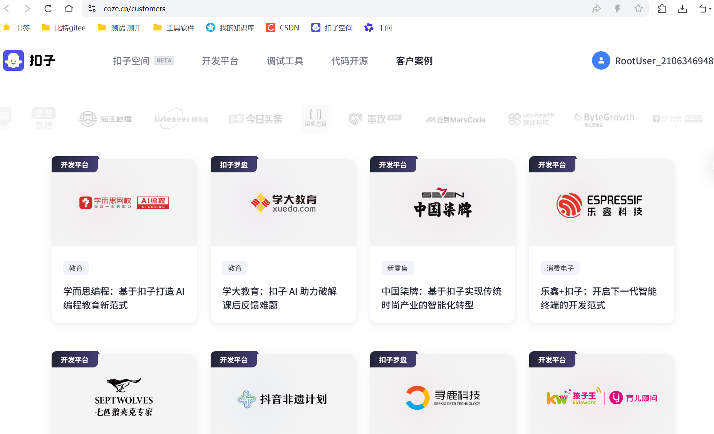Open the 比特gitee bookmark folder
This screenshot has height=434, width=714.
click(64, 28)
